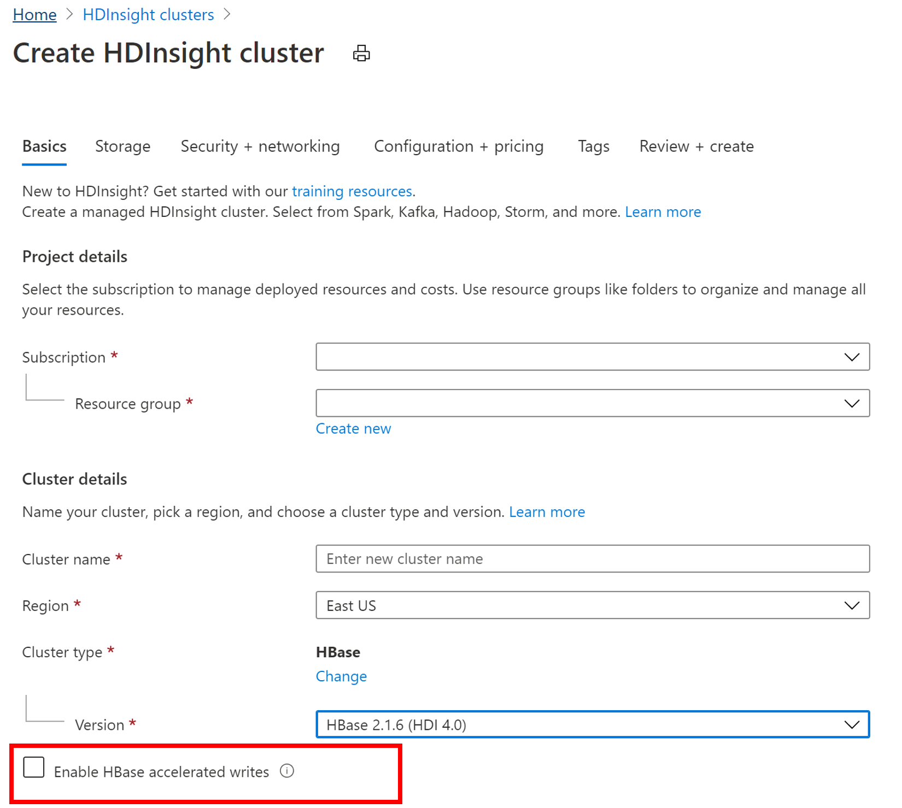
Task: Navigate to HDInsight clusters breadcrumb
Action: pos(148,14)
